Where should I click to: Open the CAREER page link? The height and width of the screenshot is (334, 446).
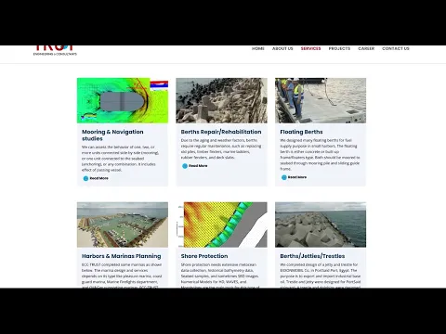coord(366,48)
